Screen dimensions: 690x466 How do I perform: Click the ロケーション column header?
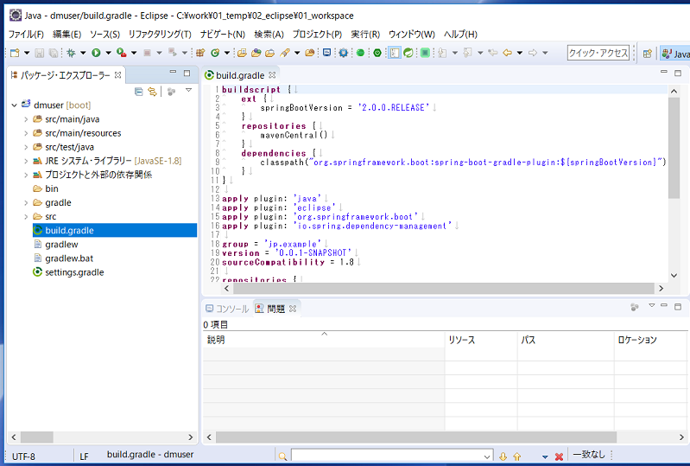pos(650,340)
